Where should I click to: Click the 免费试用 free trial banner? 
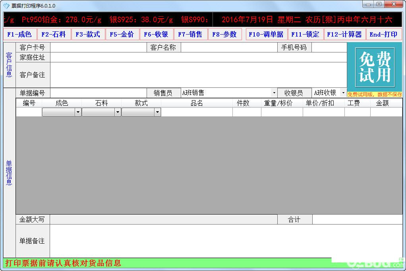[x=375, y=68]
